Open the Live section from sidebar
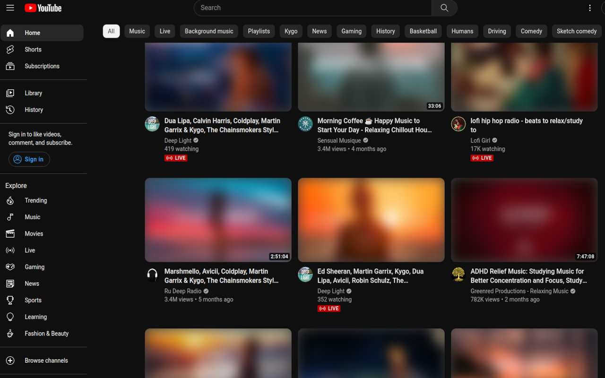Image resolution: width=605 pixels, height=378 pixels. (30, 250)
